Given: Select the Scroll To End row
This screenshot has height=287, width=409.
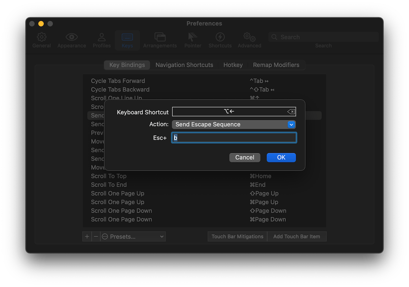Looking at the screenshot, I should click(204, 185).
